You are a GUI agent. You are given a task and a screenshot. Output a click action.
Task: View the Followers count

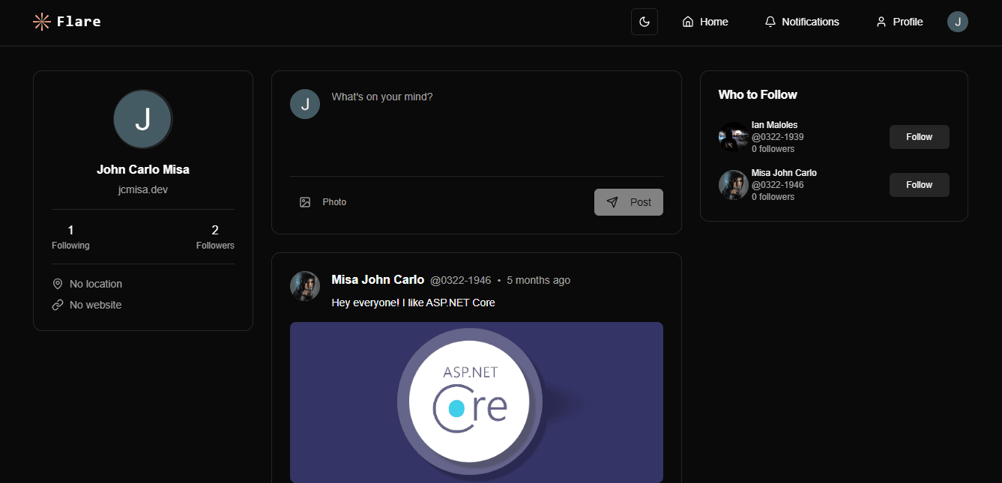215,237
